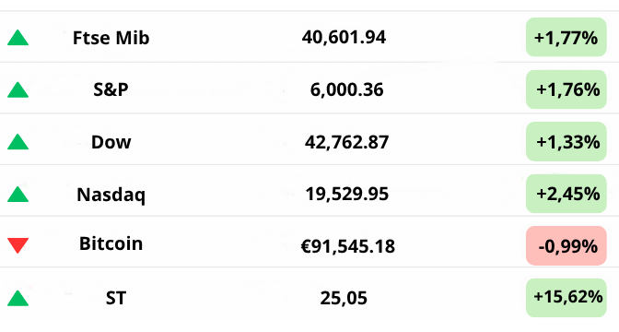The height and width of the screenshot is (332, 619).
Task: Select the +15,62% green badge
Action: [566, 298]
